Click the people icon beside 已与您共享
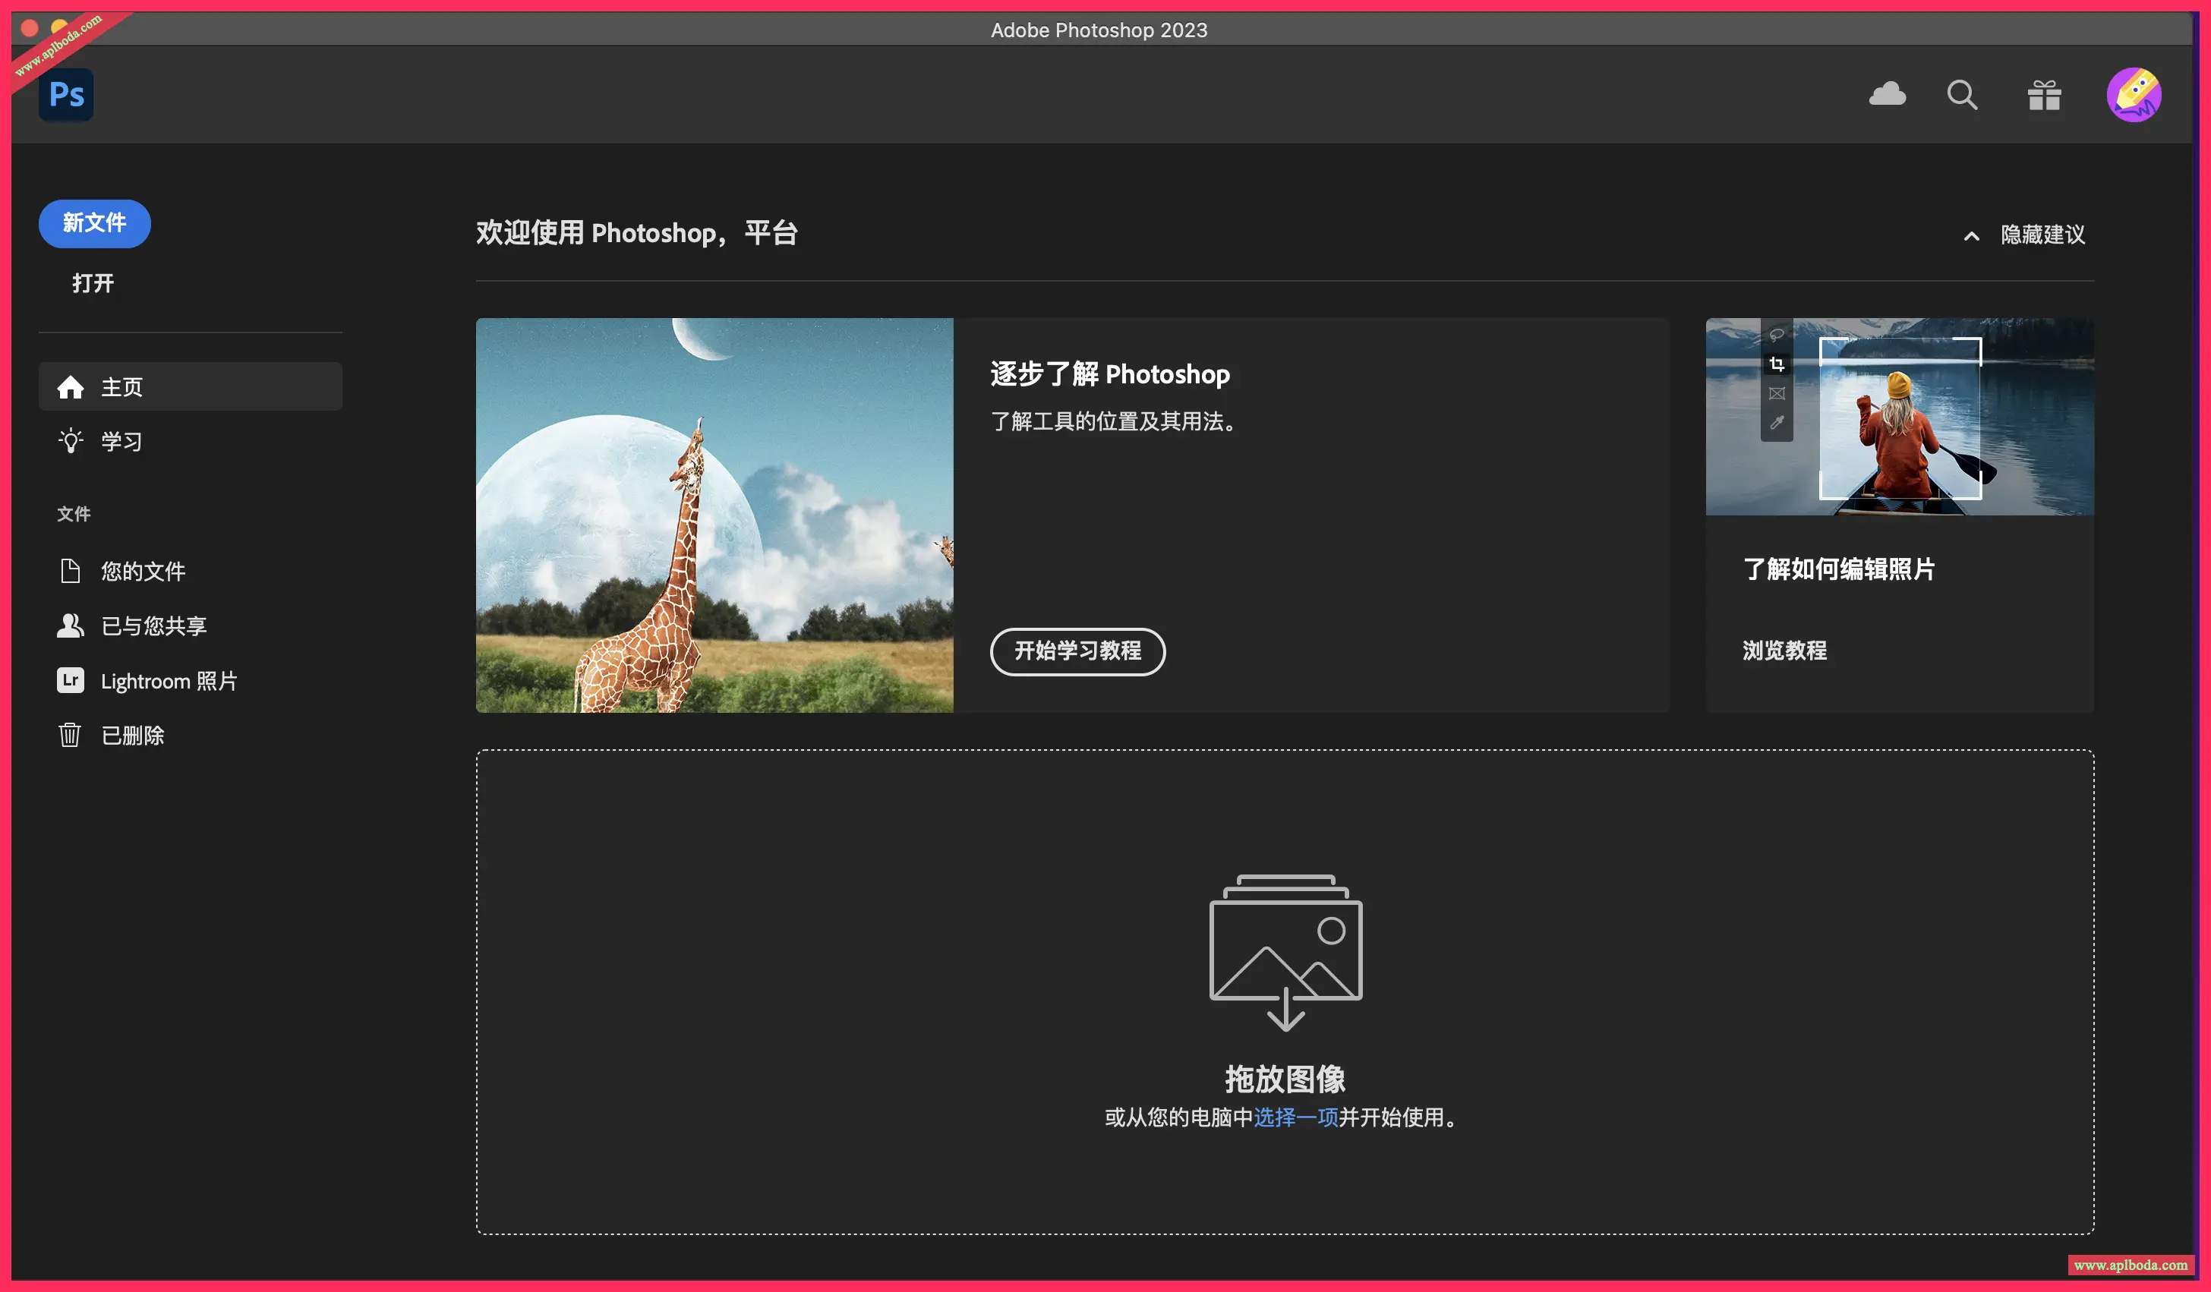Screen dimensions: 2211x1292 click(x=70, y=626)
